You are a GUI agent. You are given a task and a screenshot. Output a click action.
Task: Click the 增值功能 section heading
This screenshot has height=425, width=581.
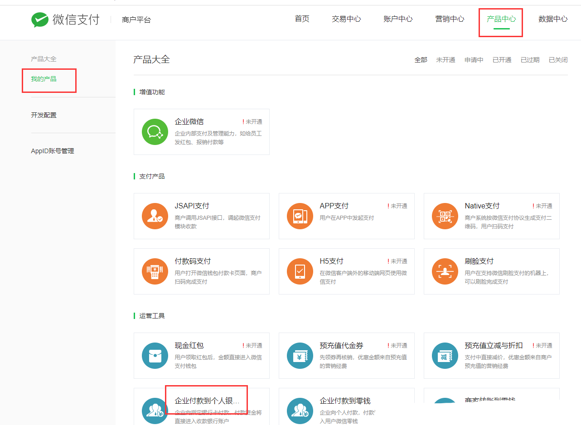(152, 92)
